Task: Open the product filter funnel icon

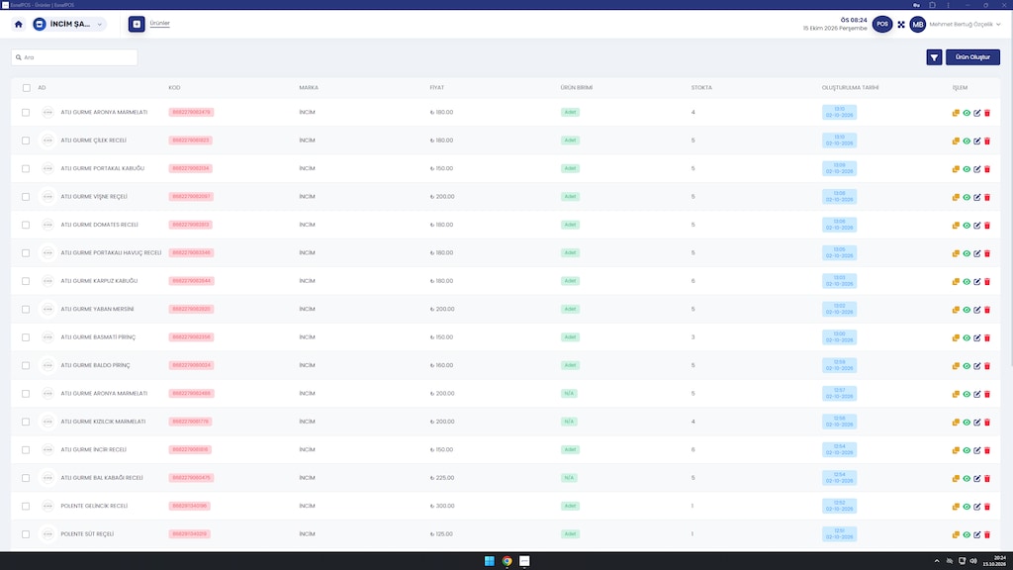Action: [934, 57]
